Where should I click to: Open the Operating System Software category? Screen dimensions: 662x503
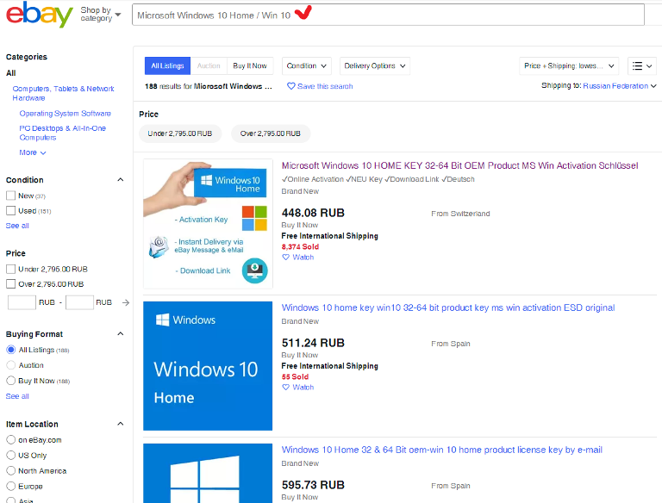coord(65,114)
